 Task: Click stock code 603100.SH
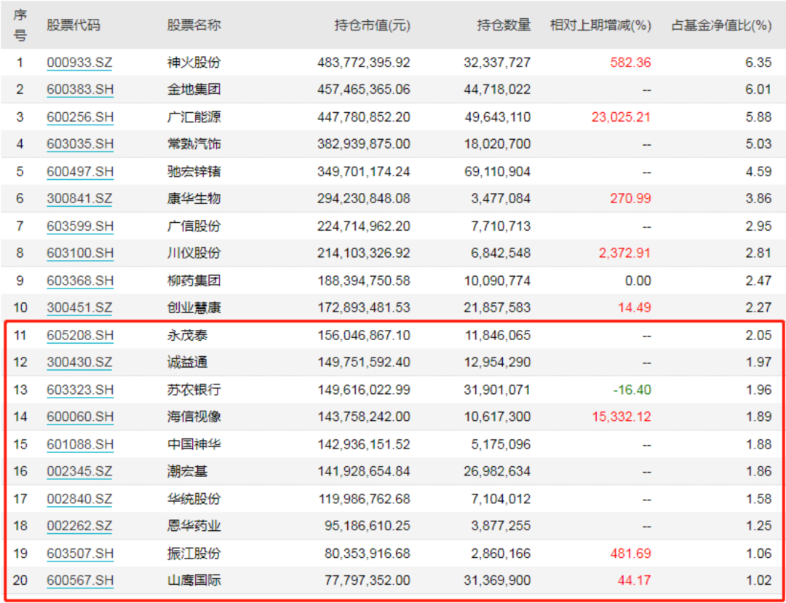[80, 253]
